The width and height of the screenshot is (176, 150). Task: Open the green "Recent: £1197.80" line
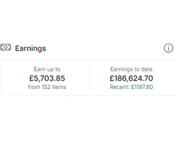click(x=131, y=87)
